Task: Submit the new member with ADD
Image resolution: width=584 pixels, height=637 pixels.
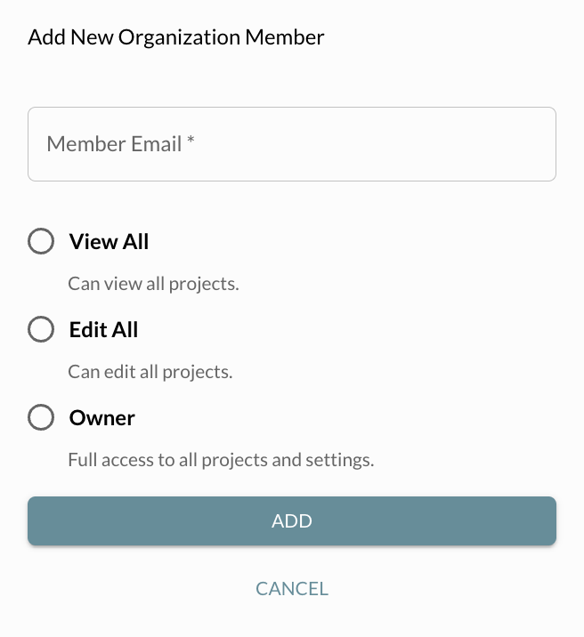Action: (292, 521)
